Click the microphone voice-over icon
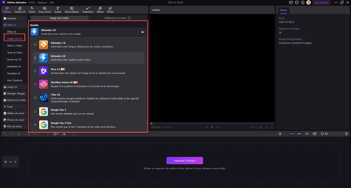Screen dimensions: 351x188 pyautogui.click(x=280, y=134)
